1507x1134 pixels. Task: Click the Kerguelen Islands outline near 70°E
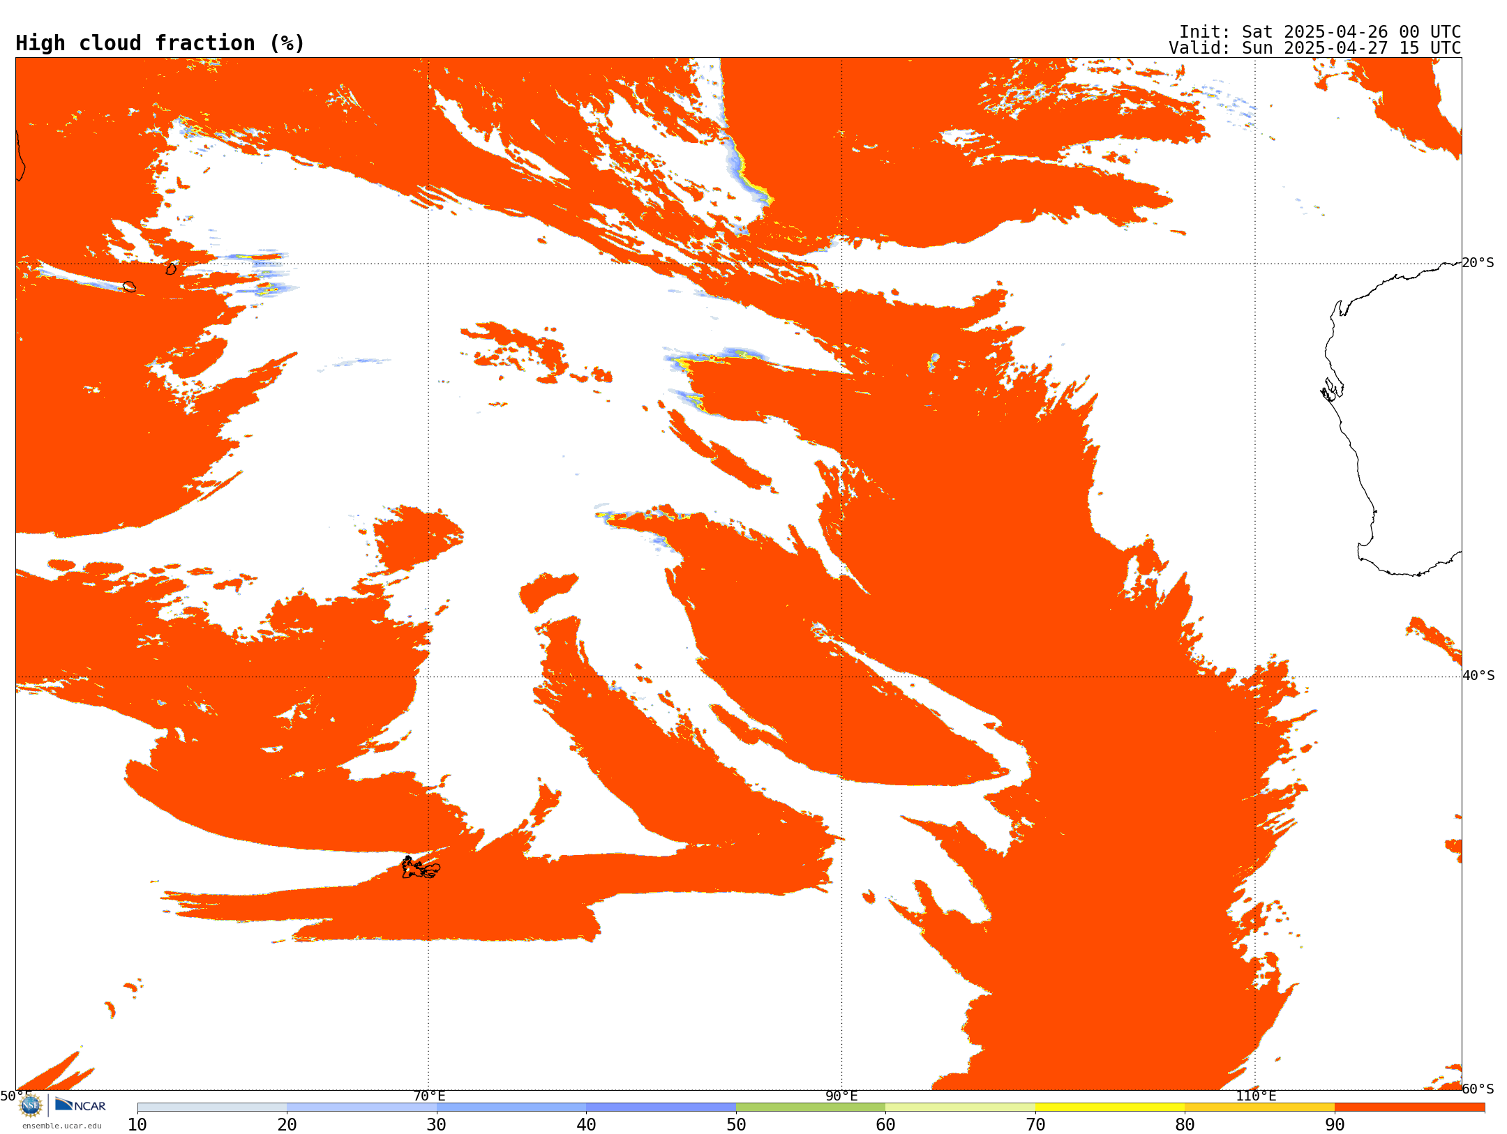[421, 868]
